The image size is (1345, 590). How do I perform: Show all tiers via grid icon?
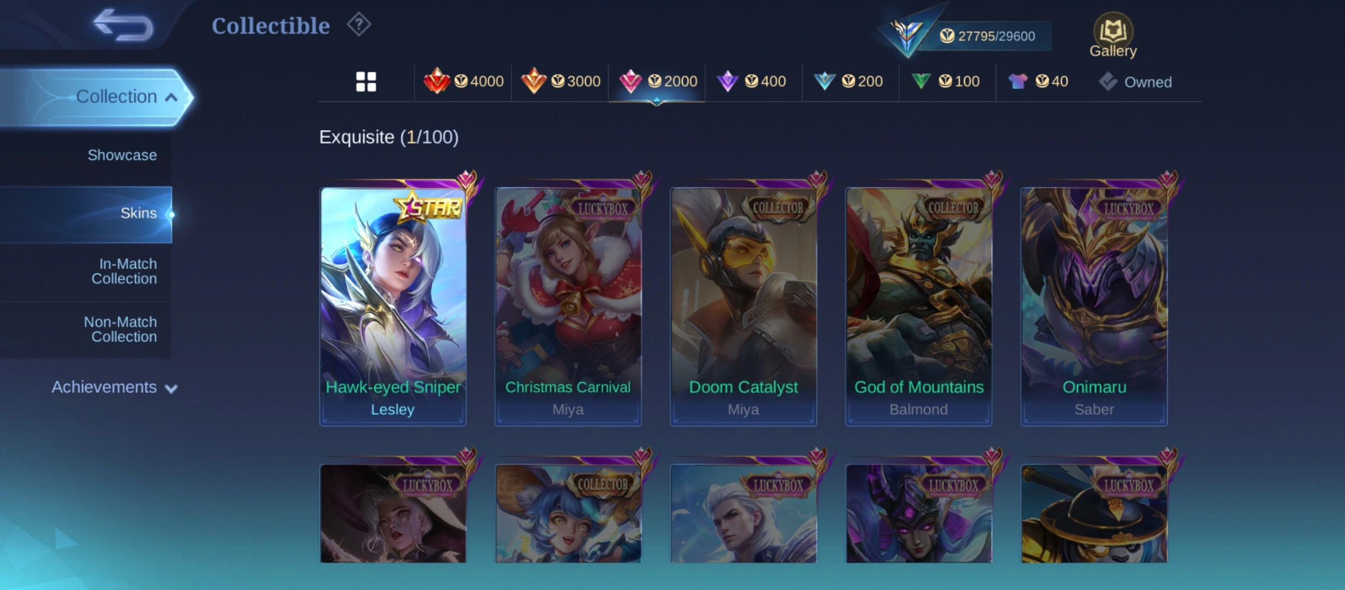366,82
